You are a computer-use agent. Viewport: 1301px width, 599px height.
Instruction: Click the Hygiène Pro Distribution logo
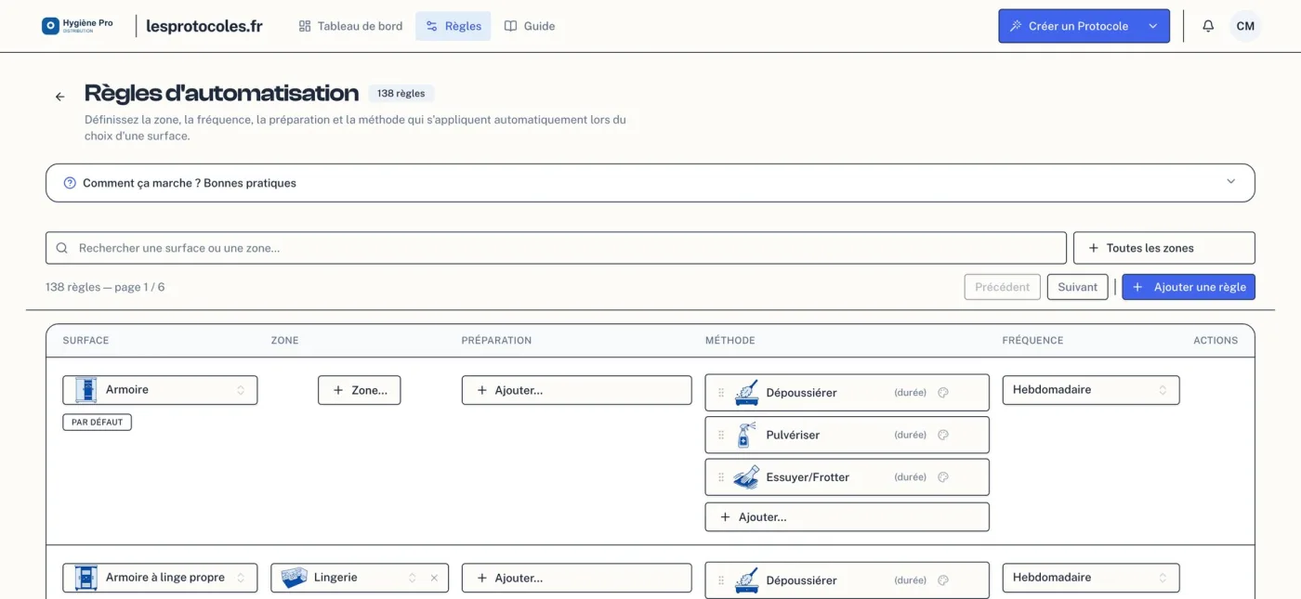(x=77, y=26)
